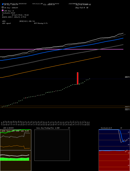Click the magenta 200 Day legend swatch
The height and width of the screenshot is (171, 130).
3,10
